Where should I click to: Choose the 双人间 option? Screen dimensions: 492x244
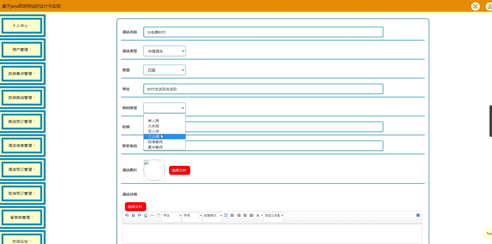coord(165,131)
